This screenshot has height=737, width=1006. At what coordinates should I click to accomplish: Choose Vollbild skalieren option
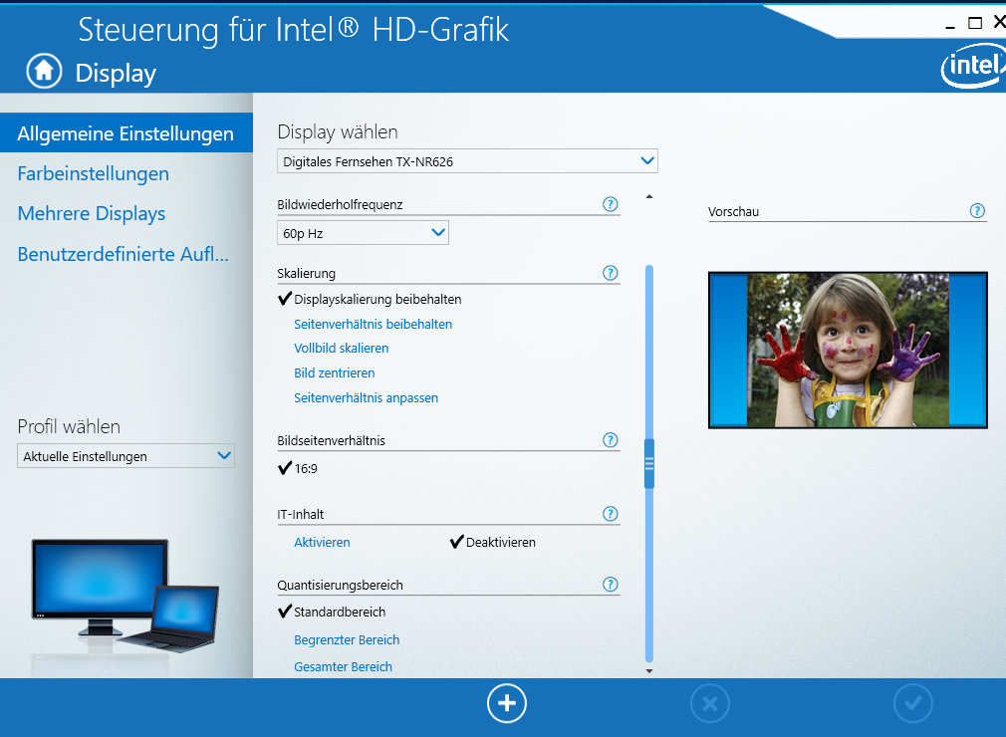(x=342, y=348)
